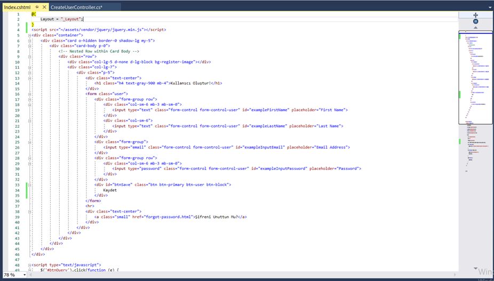
Task: Collapse the btnSave div on line 33
Action: tap(29, 185)
